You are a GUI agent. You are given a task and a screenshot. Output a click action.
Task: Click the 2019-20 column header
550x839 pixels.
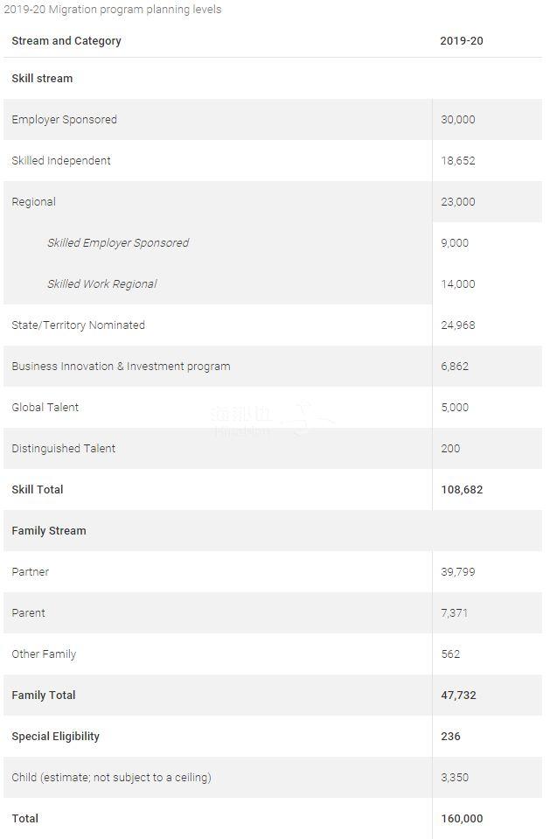click(x=461, y=41)
